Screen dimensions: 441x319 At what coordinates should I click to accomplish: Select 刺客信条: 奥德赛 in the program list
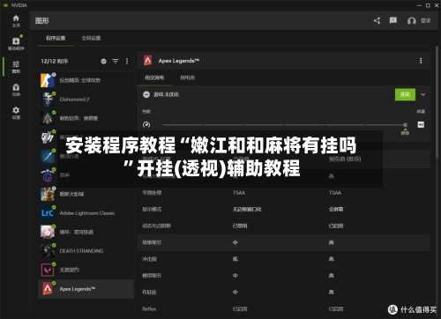pos(86,118)
